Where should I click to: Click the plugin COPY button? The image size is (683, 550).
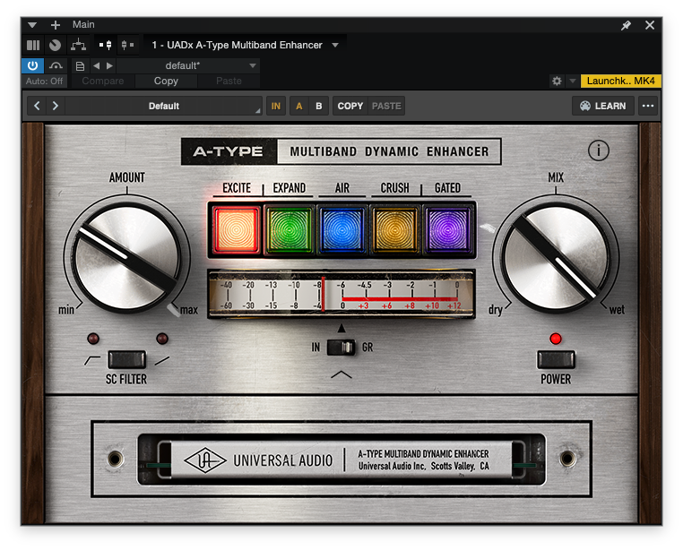(350, 106)
